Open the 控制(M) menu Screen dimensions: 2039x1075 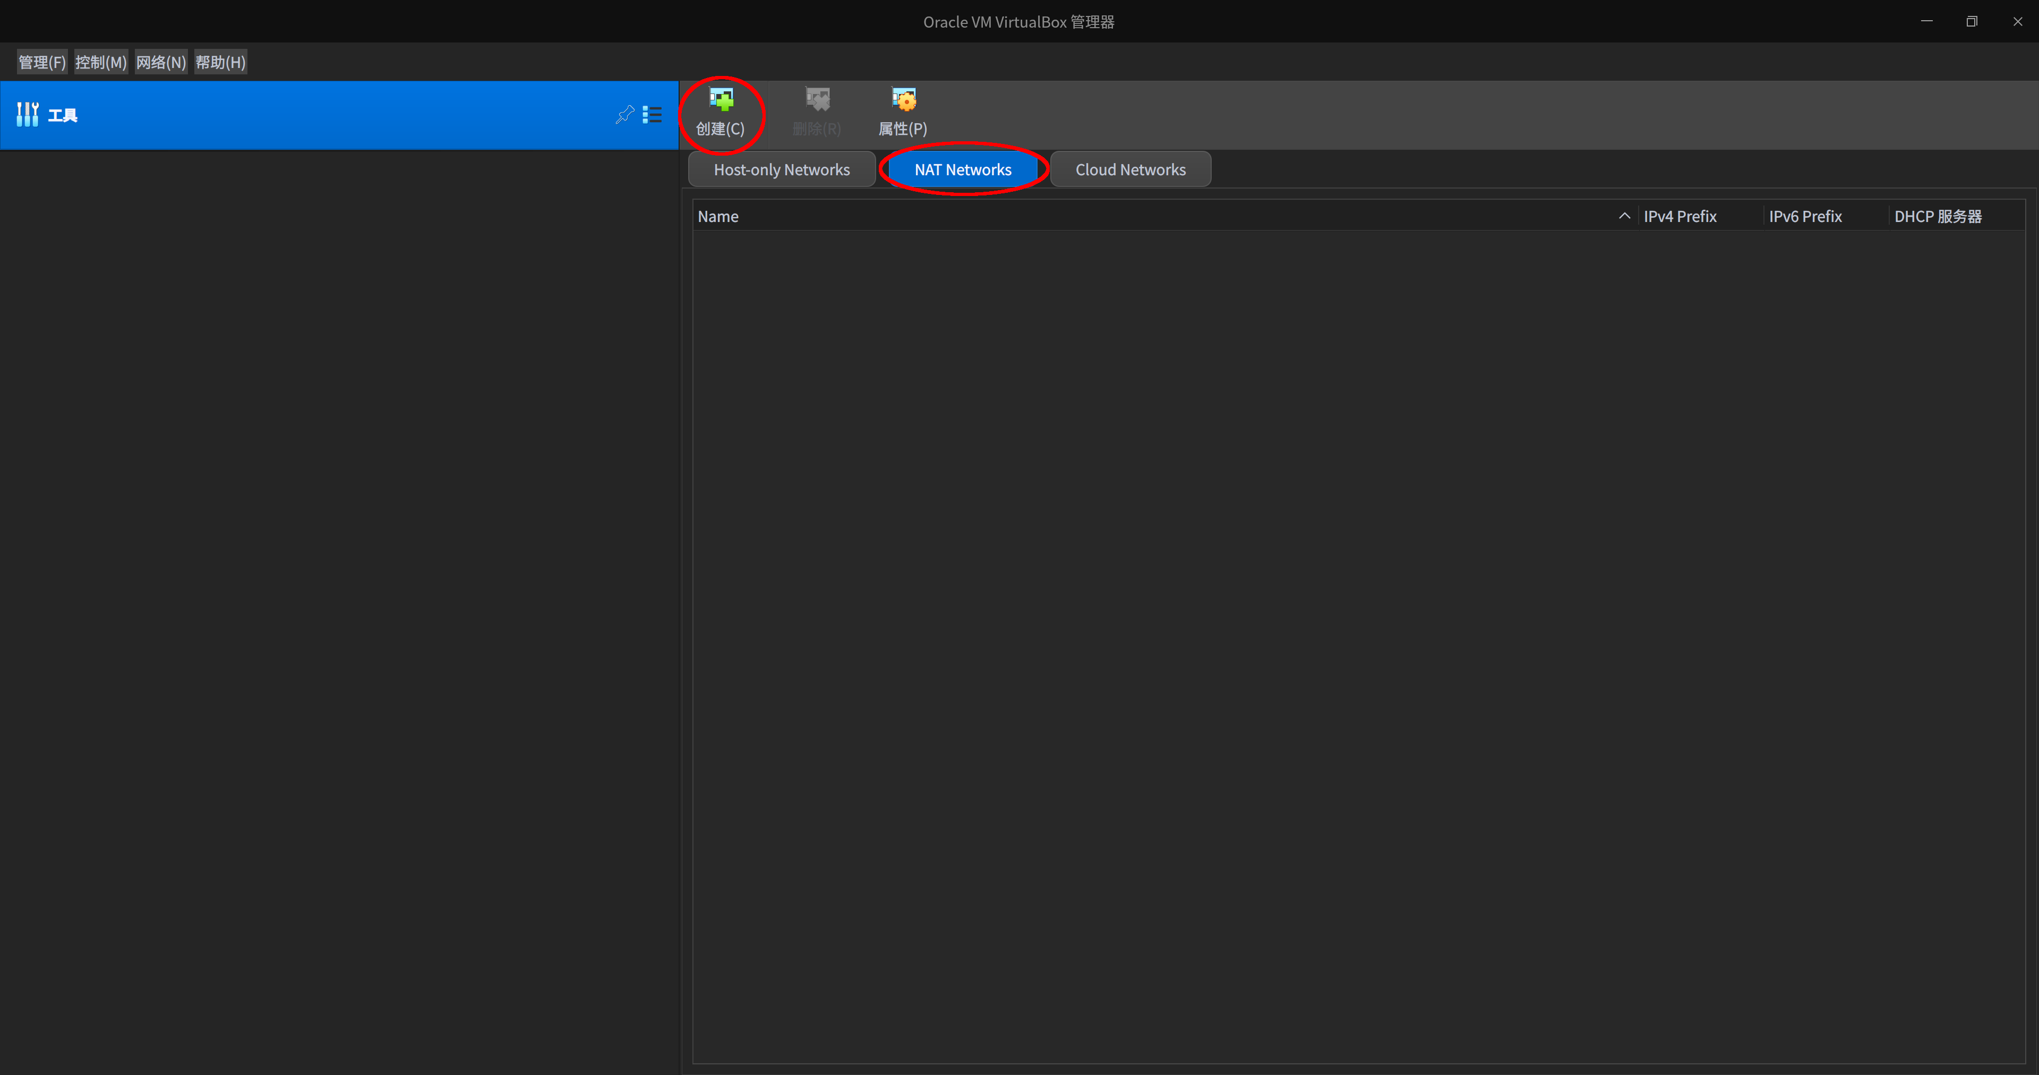coord(100,62)
